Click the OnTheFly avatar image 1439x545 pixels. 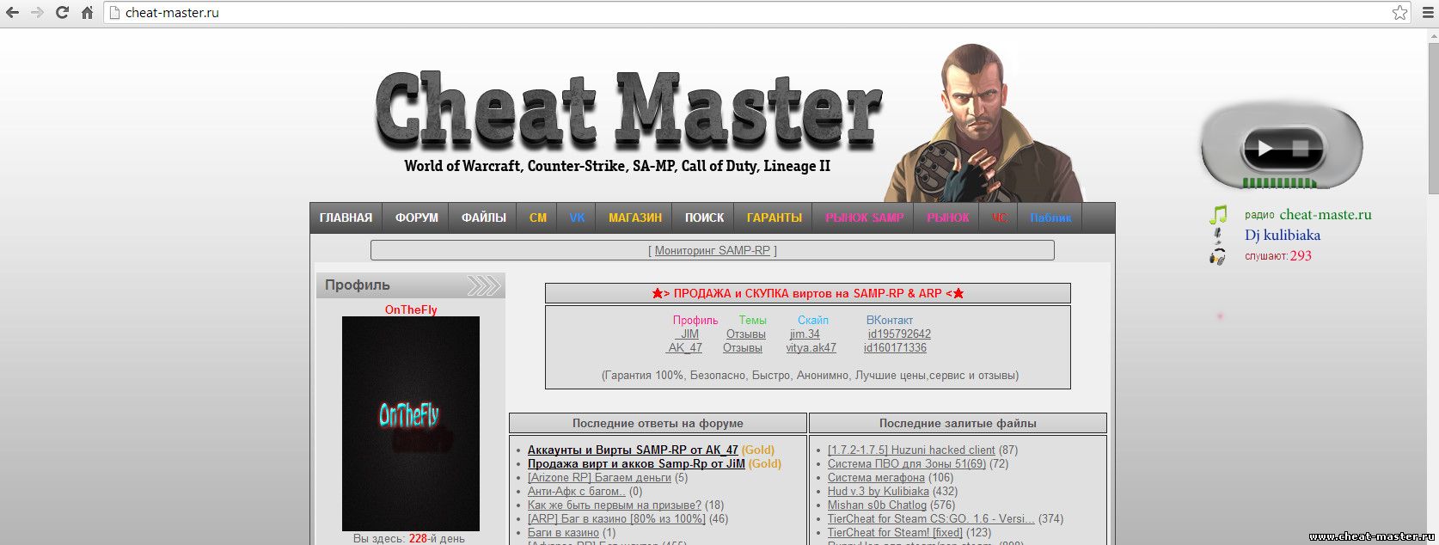[x=410, y=423]
